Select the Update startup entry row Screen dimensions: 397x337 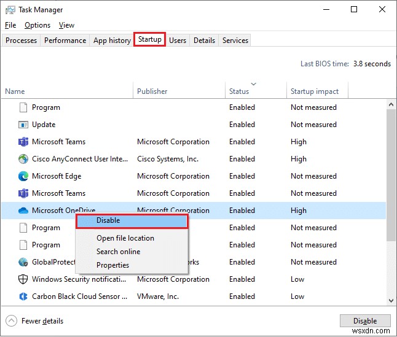[44, 125]
